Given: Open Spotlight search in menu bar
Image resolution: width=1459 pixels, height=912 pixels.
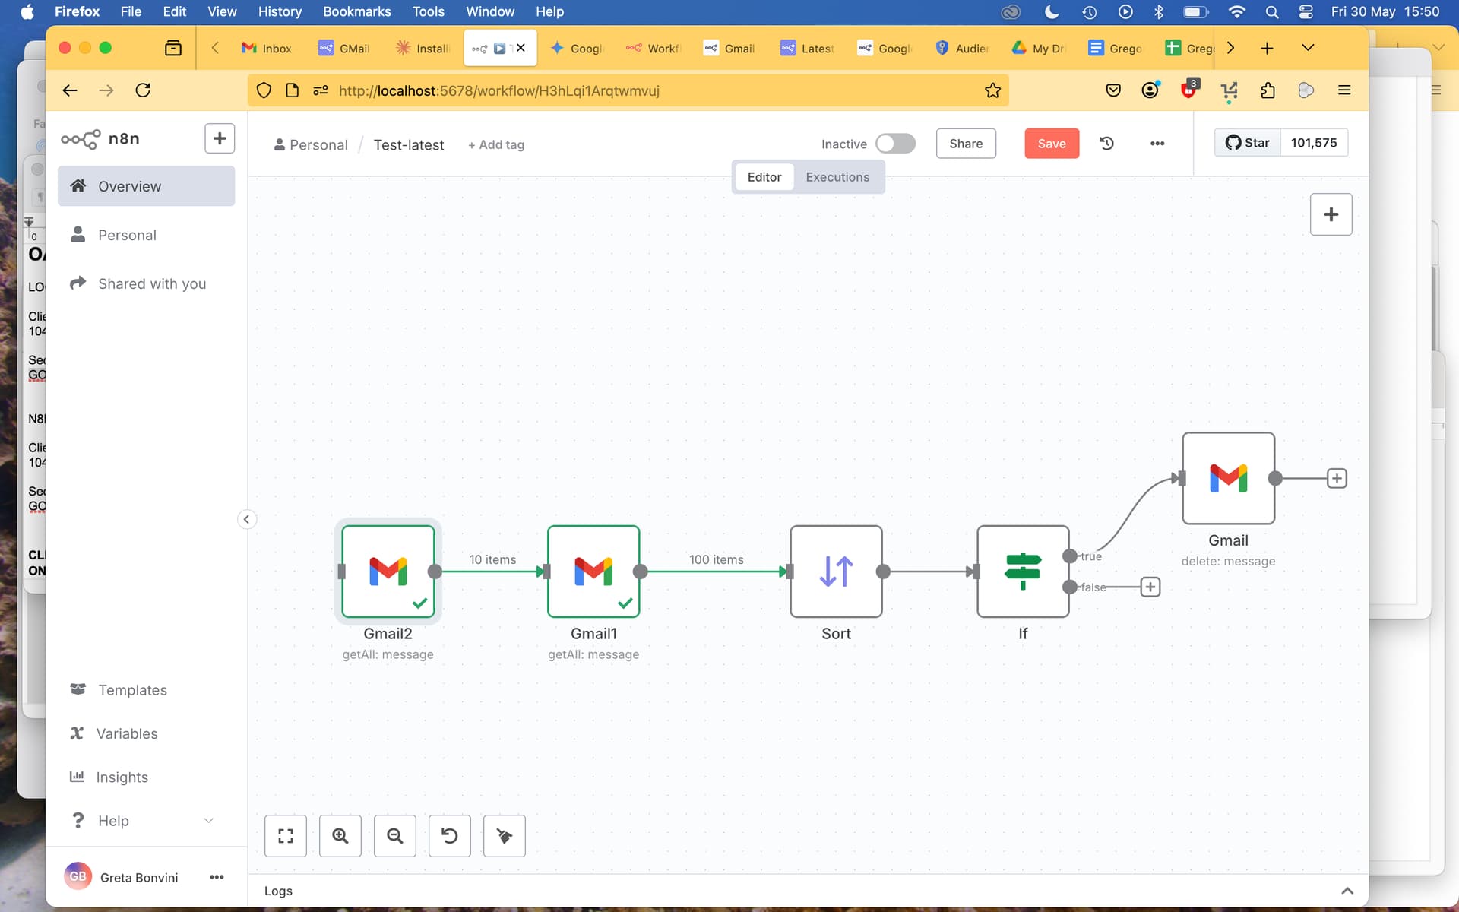Looking at the screenshot, I should (1271, 11).
